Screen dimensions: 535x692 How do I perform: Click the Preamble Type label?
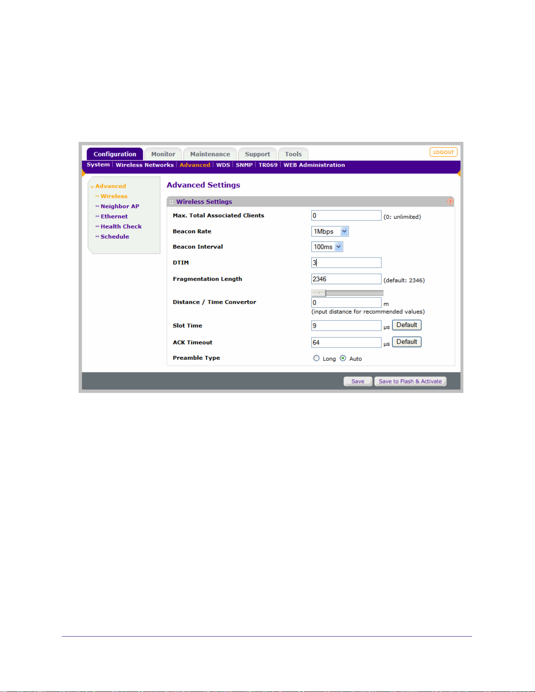coord(197,358)
